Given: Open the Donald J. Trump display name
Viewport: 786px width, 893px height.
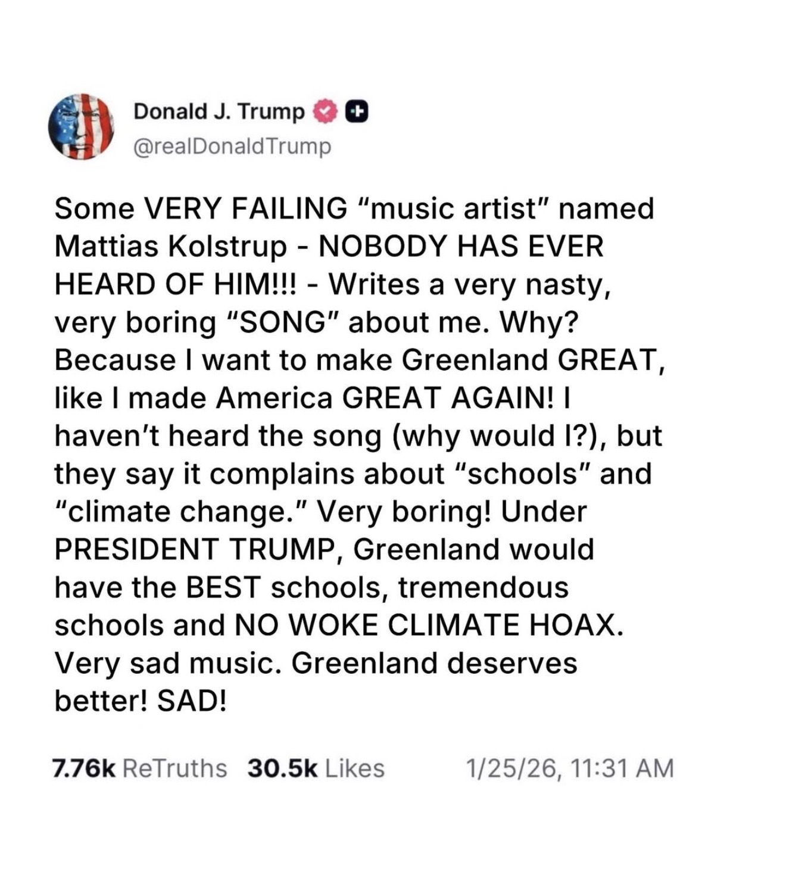Looking at the screenshot, I should point(219,111).
